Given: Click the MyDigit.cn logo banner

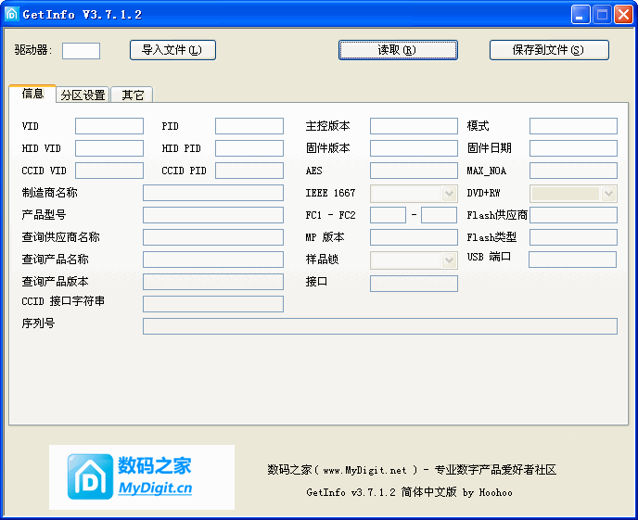Looking at the screenshot, I should coord(142,477).
